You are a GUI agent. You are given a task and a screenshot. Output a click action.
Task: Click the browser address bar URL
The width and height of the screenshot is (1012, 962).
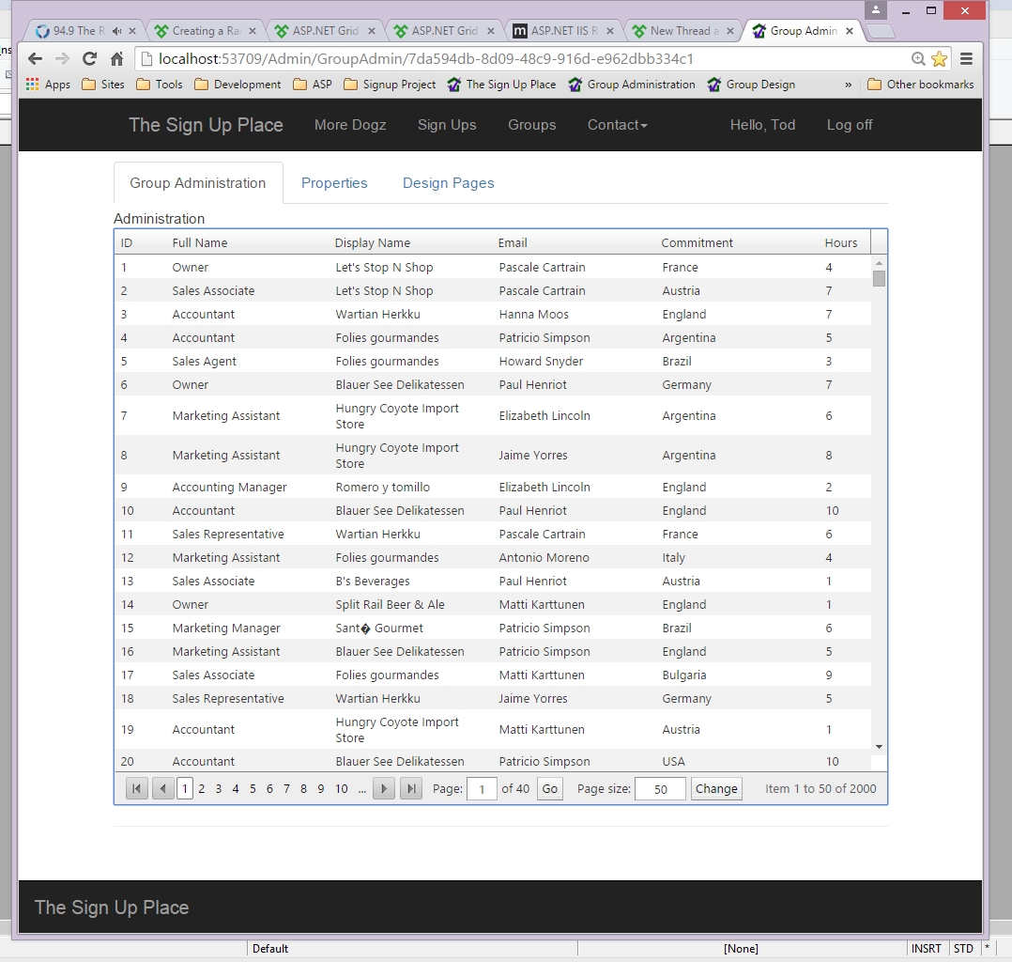426,59
